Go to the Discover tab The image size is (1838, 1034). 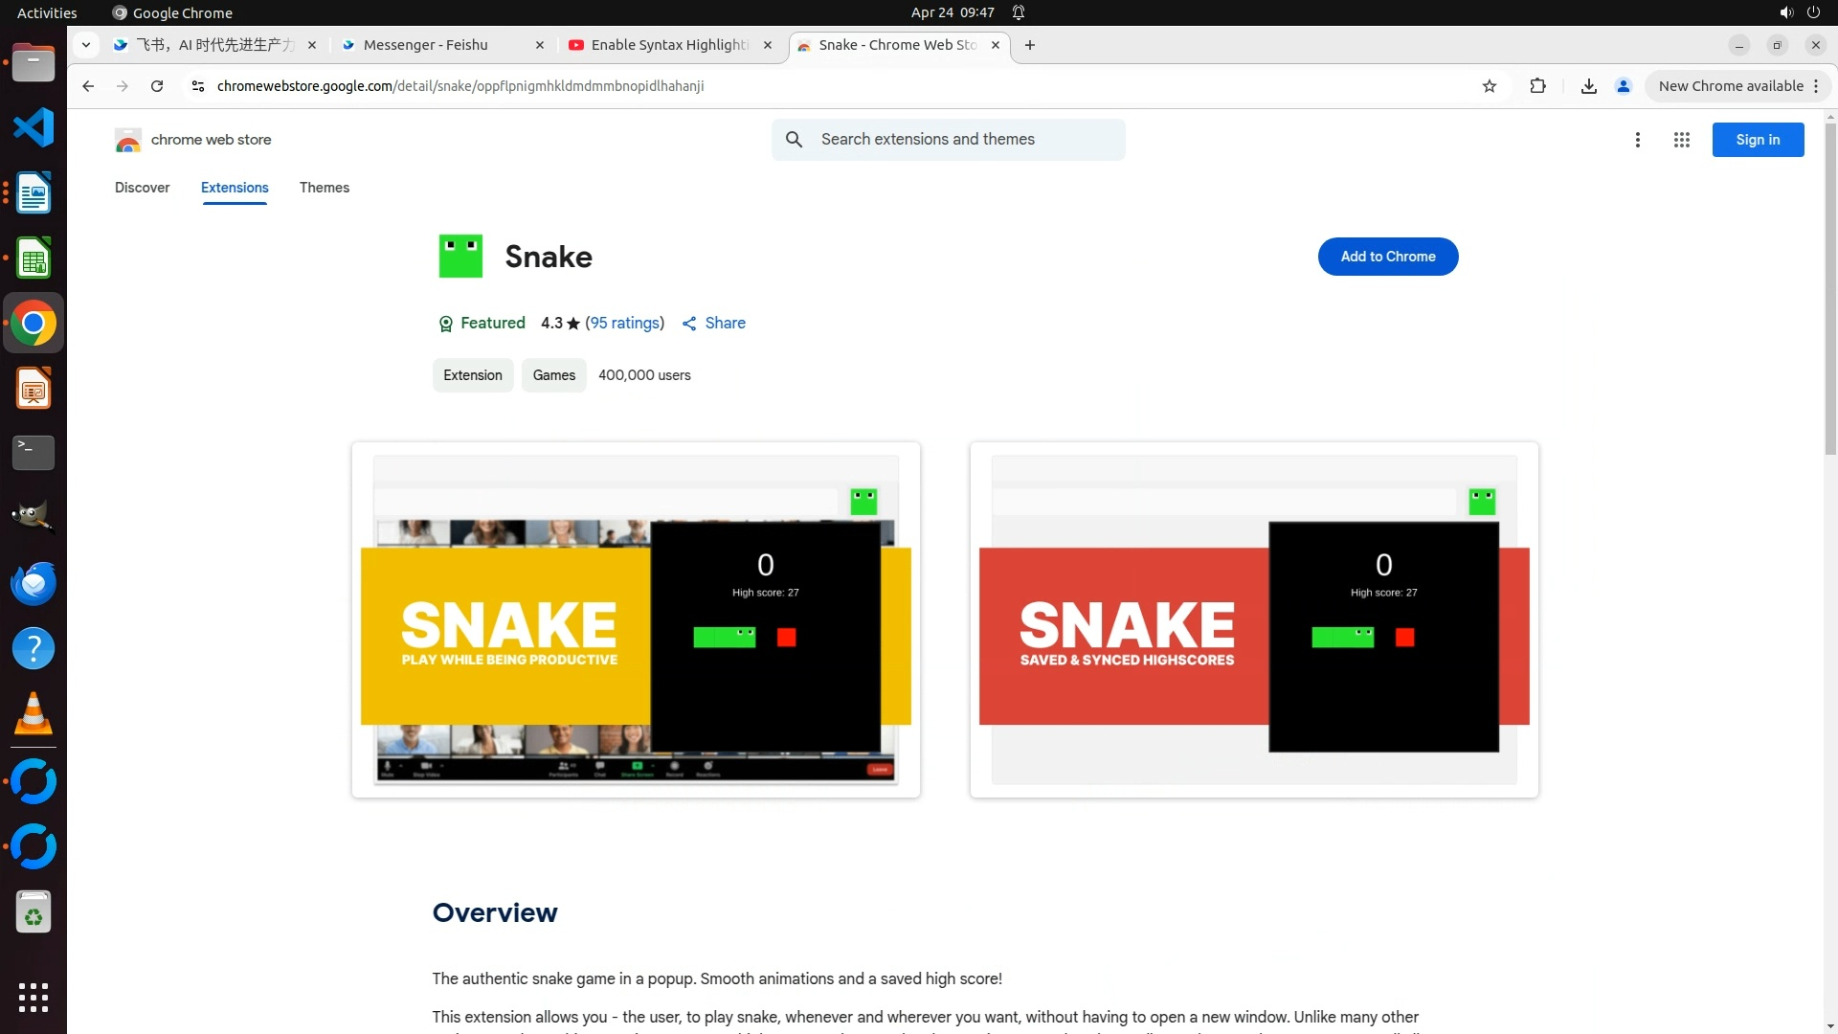pos(142,188)
